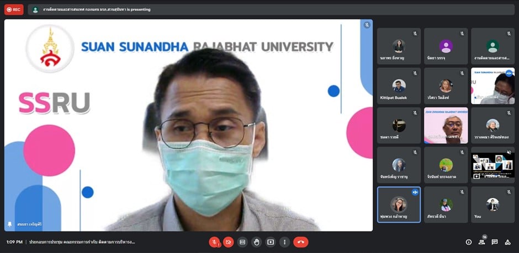Click the red REC recording indicator
This screenshot has height=253, width=519.
pyautogui.click(x=14, y=9)
